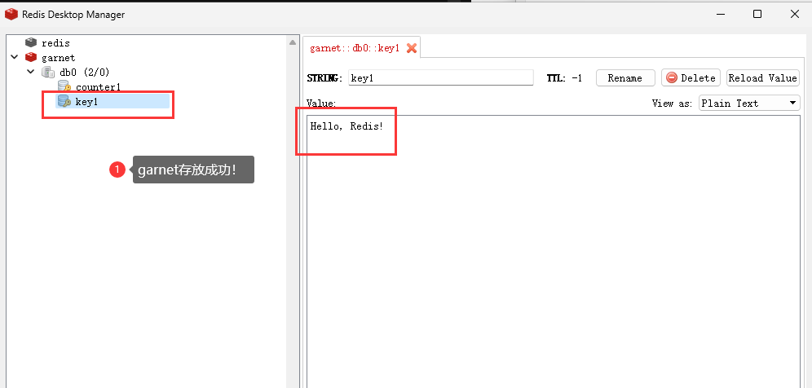Close the Redis Desktop Manager window
Viewport: 812px width, 388px height.
coord(795,14)
